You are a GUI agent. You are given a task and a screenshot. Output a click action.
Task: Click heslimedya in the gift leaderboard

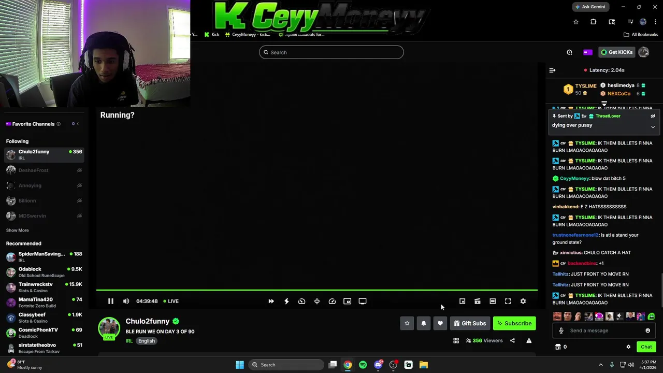(621, 85)
